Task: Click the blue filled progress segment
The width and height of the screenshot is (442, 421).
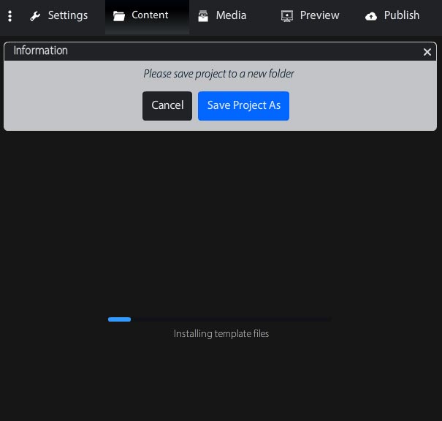Action: (x=119, y=319)
